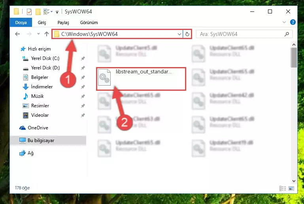This screenshot has height=204, width=304.
Task: Expand the ribbon with the chevron
Action: (284, 22)
